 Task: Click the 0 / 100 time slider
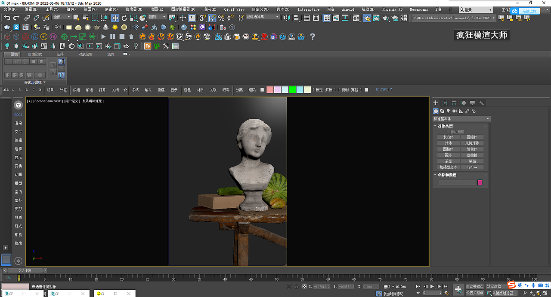pos(25,270)
